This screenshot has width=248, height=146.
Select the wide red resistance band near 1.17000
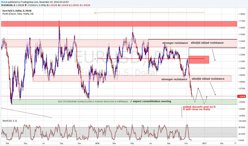pyautogui.click(x=119, y=24)
